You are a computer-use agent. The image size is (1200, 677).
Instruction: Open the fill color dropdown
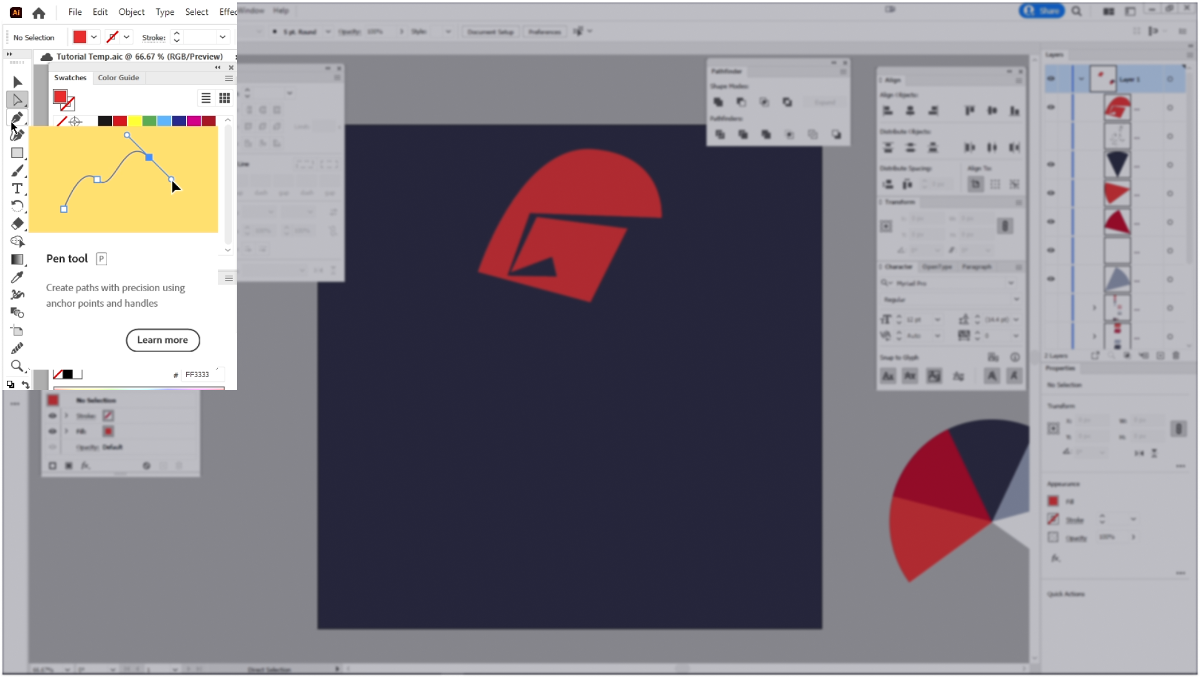(x=94, y=37)
